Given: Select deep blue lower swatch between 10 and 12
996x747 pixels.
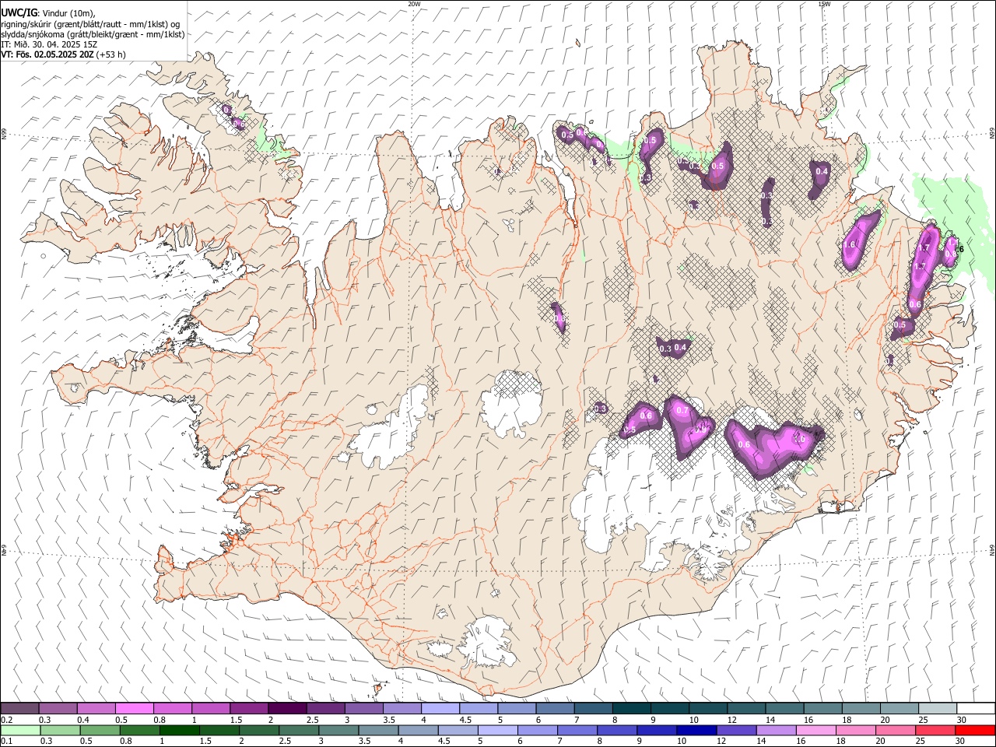Looking at the screenshot, I should pyautogui.click(x=699, y=731).
